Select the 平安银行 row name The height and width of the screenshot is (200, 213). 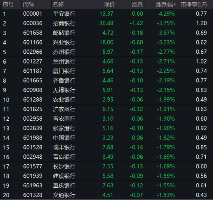64,14
